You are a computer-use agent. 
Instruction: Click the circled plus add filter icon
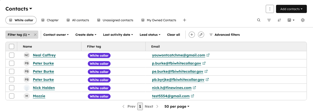(192, 35)
